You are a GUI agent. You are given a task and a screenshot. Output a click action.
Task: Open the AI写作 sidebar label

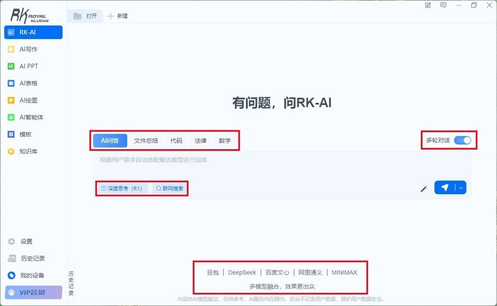point(28,50)
